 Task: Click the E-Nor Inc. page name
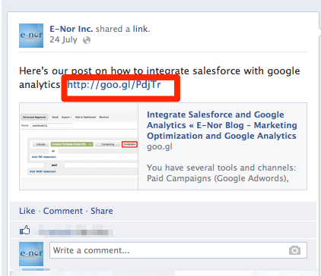[x=72, y=29]
